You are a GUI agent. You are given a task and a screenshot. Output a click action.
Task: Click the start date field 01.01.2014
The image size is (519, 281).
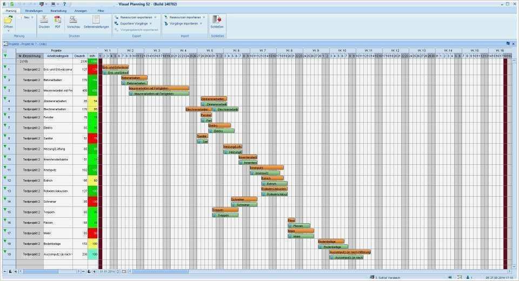(x=108, y=271)
